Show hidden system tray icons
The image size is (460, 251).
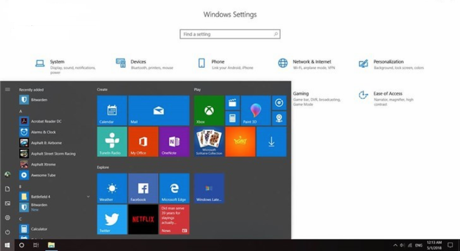point(396,245)
